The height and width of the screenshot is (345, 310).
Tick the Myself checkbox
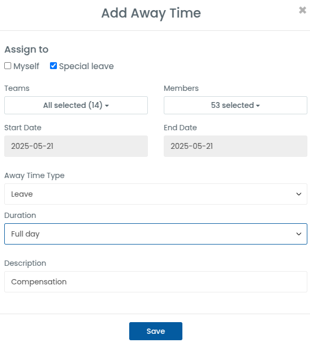coord(7,65)
